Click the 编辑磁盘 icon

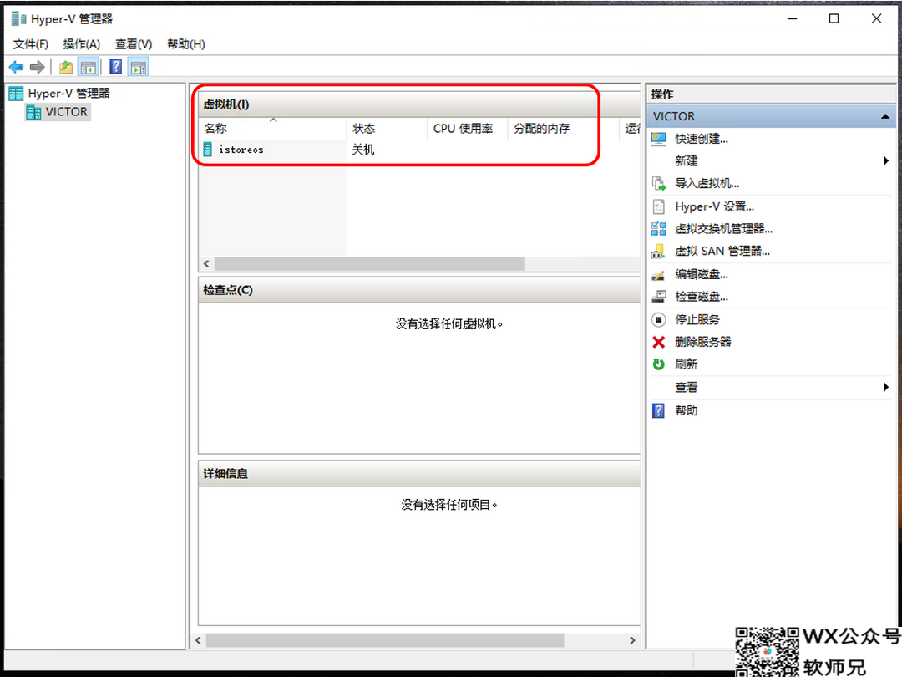(x=659, y=275)
